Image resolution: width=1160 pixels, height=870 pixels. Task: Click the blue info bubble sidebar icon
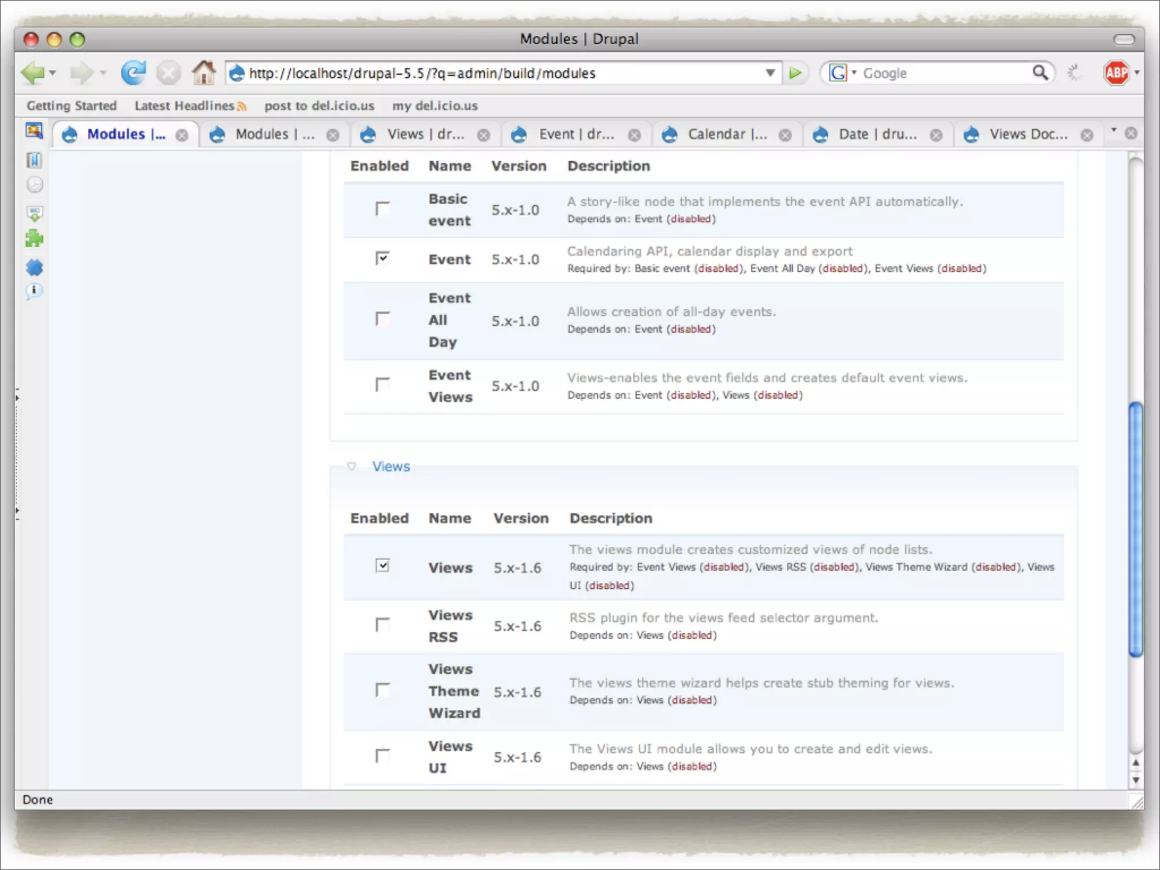click(x=35, y=292)
